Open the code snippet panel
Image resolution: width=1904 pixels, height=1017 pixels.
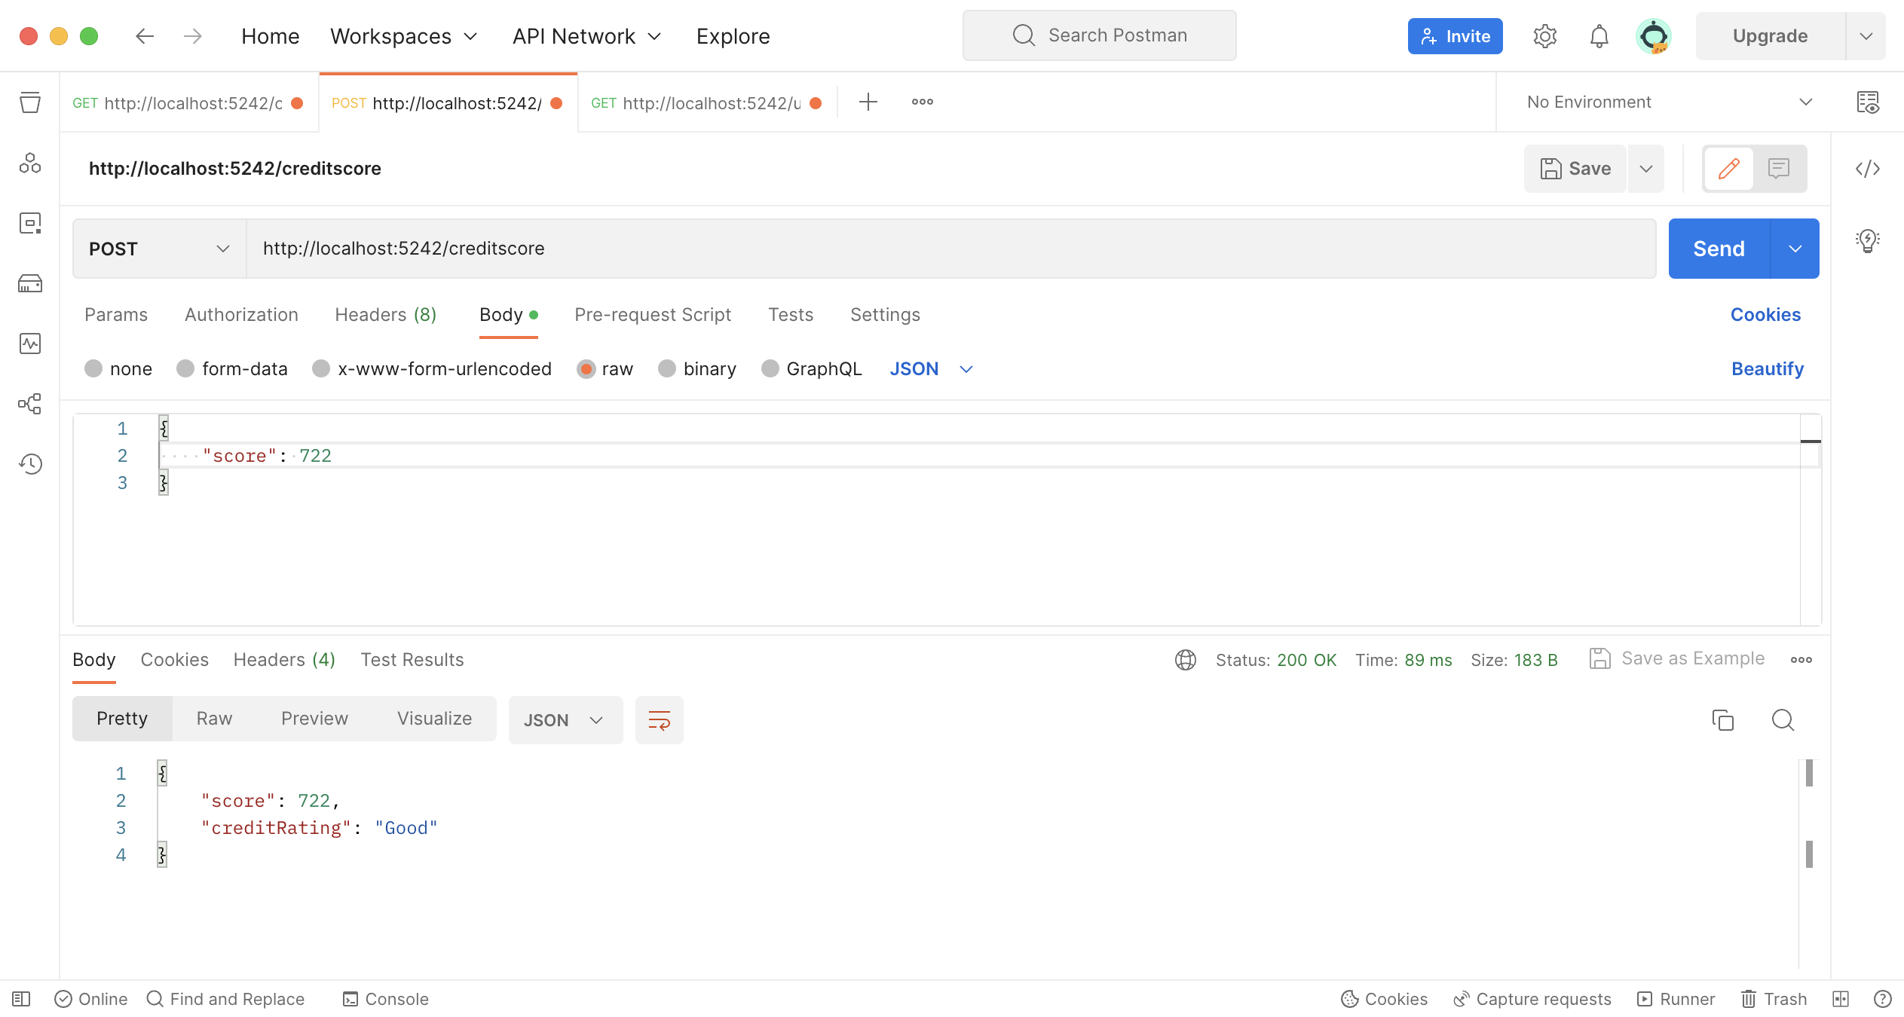coord(1868,169)
